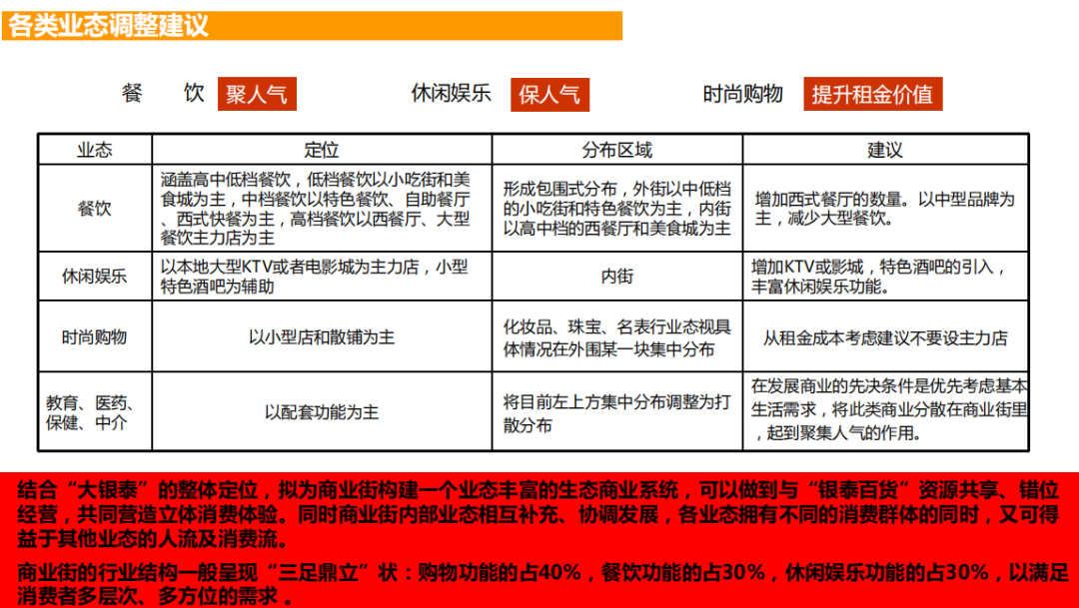The width and height of the screenshot is (1079, 608).
Task: Click the 教育、医药、保健、中介 row label cell
Action: pyautogui.click(x=95, y=411)
